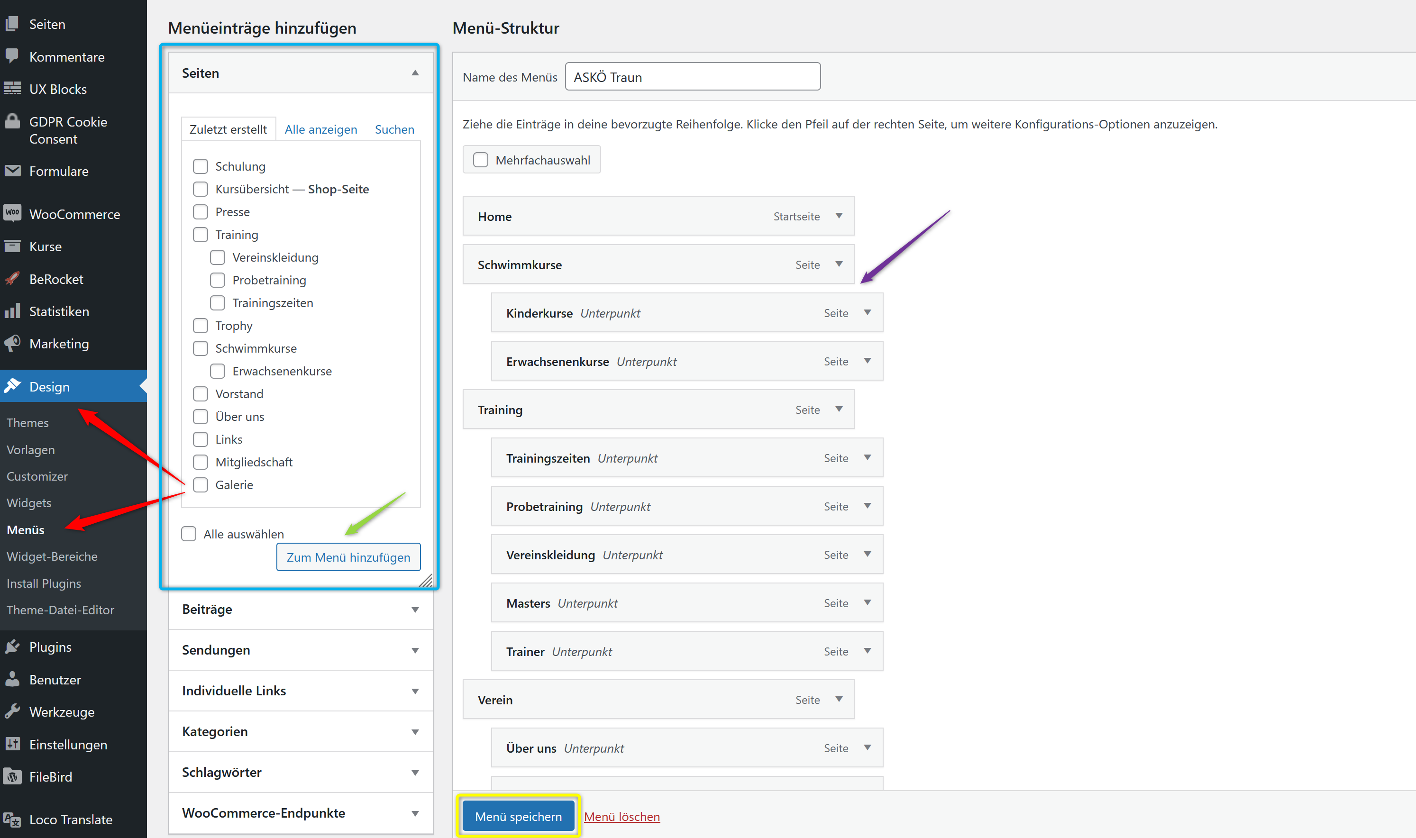
Task: Select the Trophy page checkbox
Action: tap(201, 325)
